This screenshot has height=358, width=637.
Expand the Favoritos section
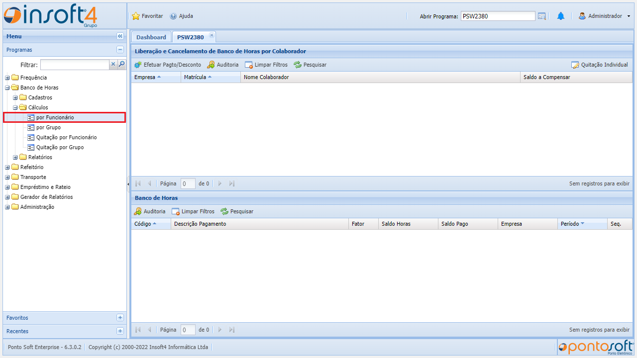tap(120, 318)
